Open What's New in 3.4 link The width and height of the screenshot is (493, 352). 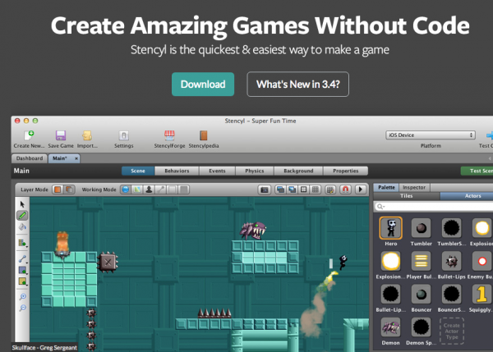tap(297, 84)
